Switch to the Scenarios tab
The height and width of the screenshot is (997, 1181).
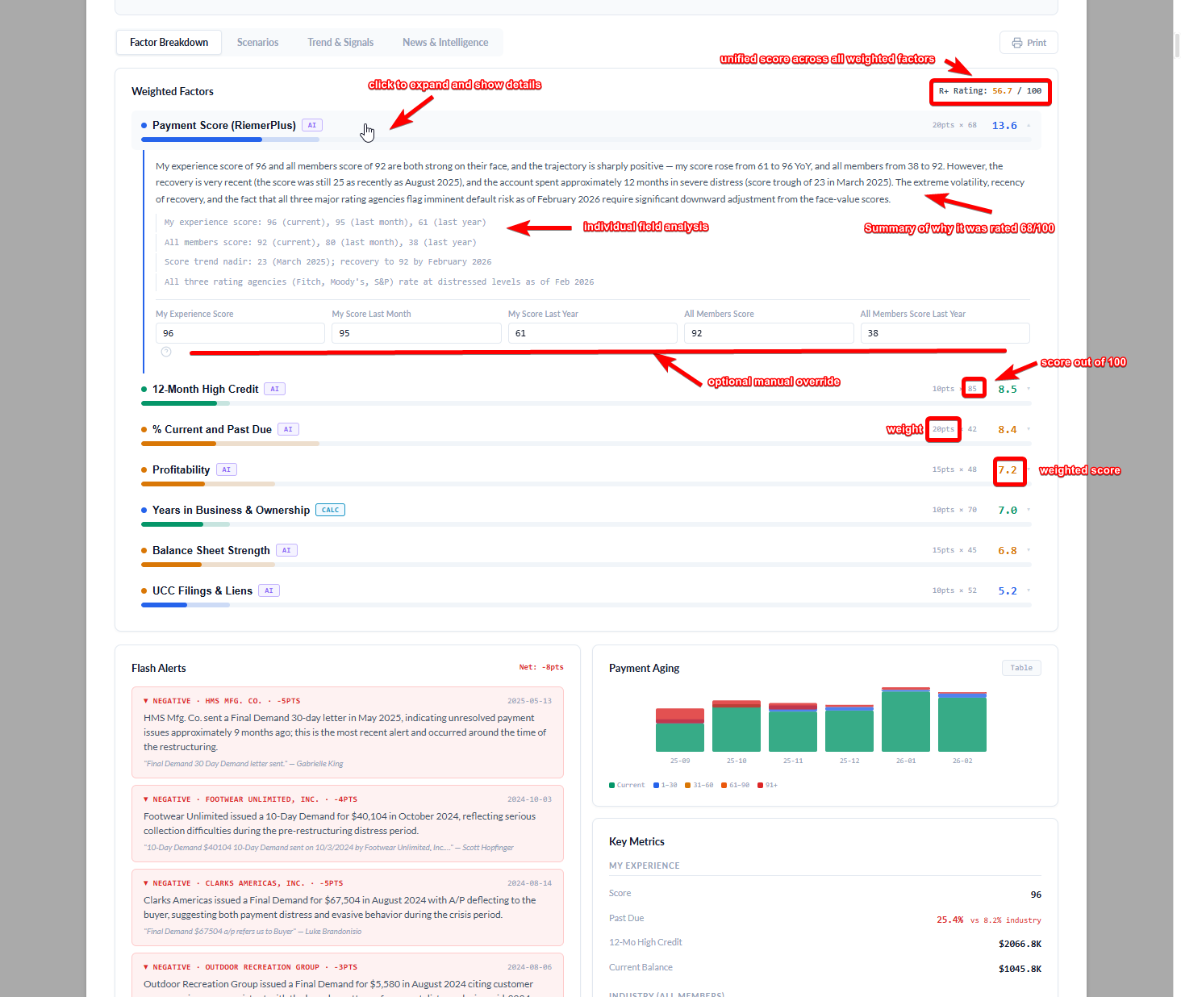click(x=257, y=43)
